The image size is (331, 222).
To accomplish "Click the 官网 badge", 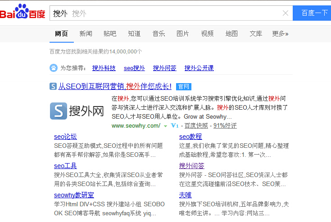I will [x=184, y=87].
